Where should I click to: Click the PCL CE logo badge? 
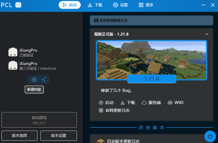pyautogui.click(x=18, y=5)
